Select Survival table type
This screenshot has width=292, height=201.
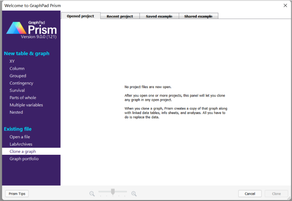tap(17, 90)
